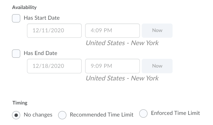Click the 12/11/2020 start date field
213x125 pixels.
click(54, 30)
